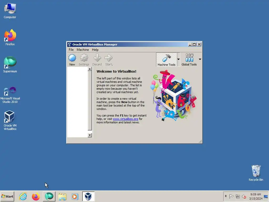
Task: Click the Internet Explorer taskbar icon
Action: [23, 196]
